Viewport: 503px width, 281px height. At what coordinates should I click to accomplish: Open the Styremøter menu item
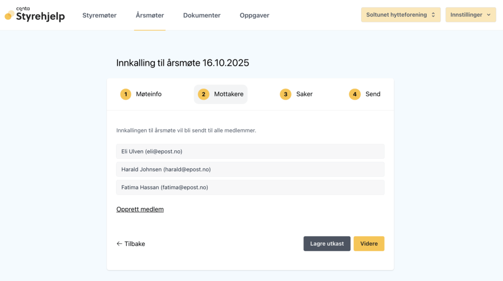tap(99, 15)
